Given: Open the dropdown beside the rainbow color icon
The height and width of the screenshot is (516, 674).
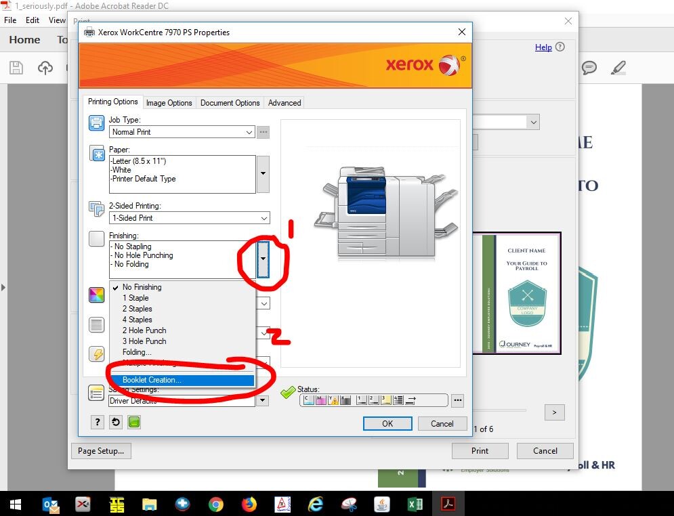Looking at the screenshot, I should [x=264, y=303].
